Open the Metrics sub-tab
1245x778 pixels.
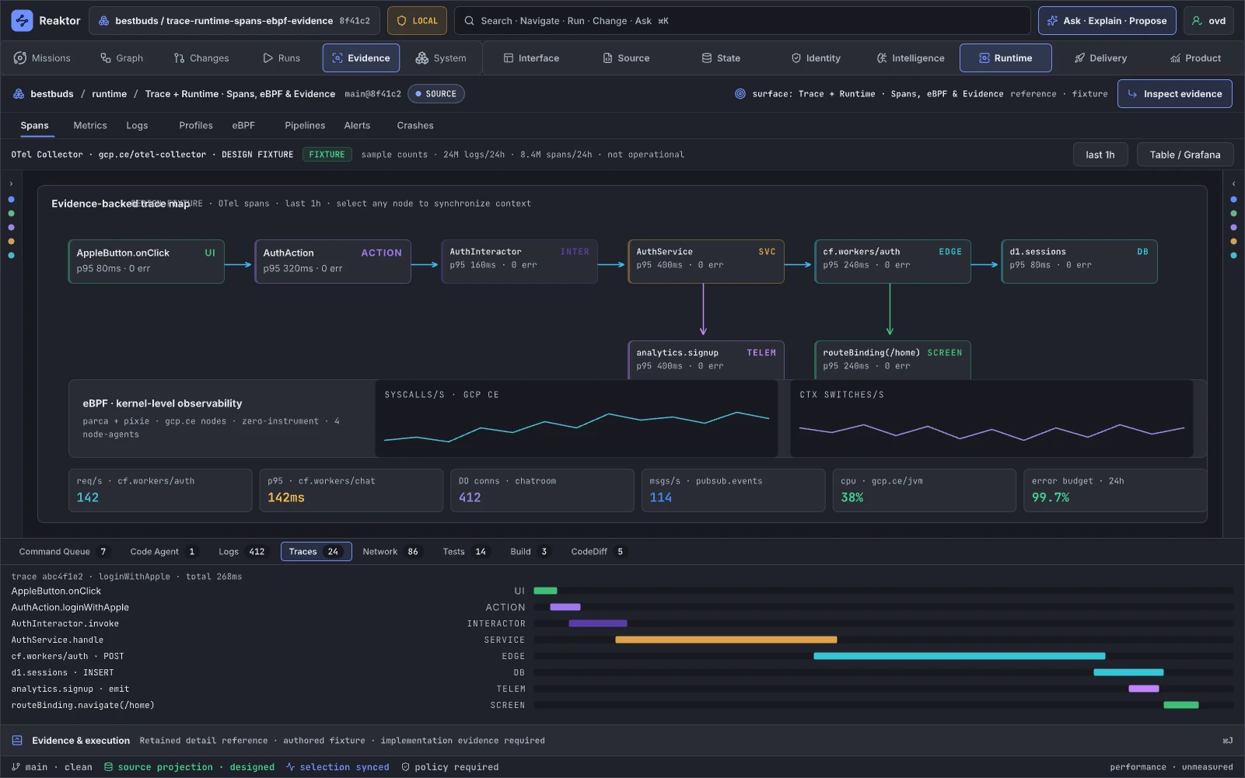[90, 126]
